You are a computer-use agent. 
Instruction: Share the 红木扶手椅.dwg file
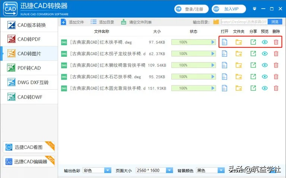tap(253, 42)
